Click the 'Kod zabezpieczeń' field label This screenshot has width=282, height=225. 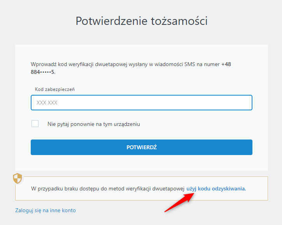coord(55,89)
